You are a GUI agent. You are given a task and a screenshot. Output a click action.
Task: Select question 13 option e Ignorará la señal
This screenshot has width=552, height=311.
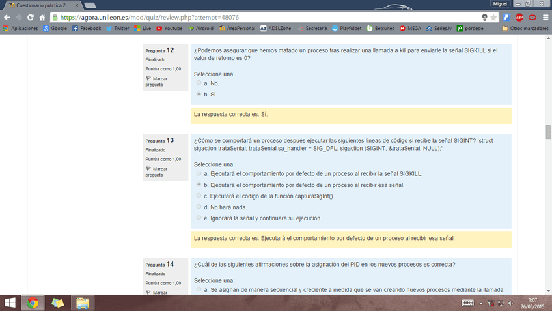coord(199,218)
